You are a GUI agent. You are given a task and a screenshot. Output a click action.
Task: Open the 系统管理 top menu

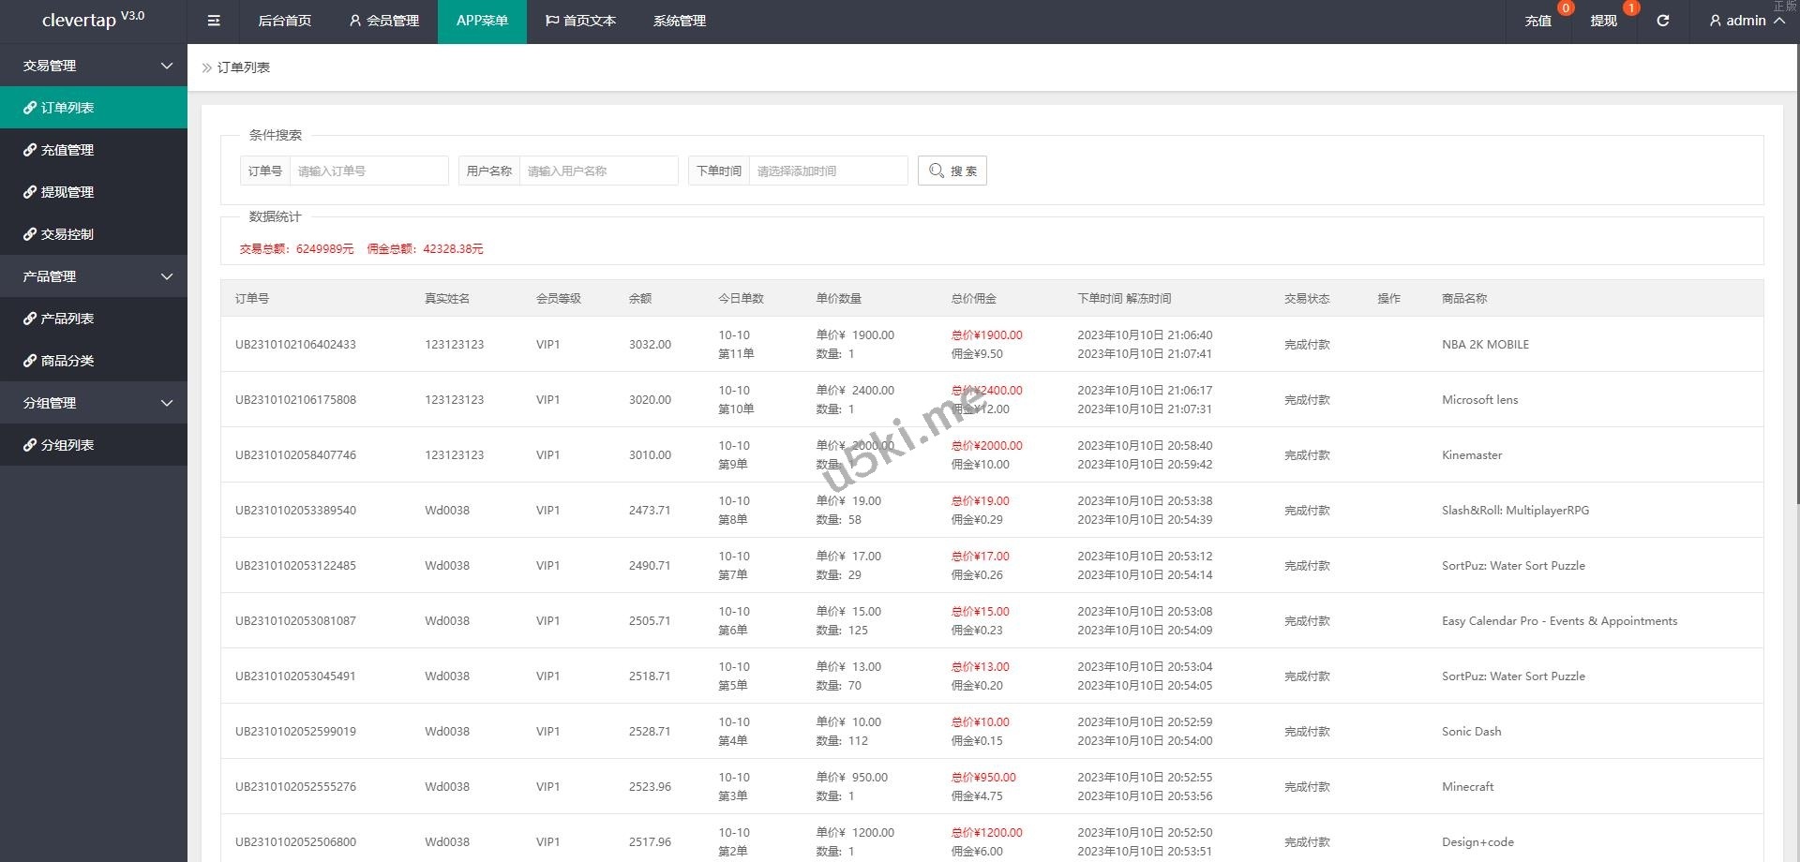click(x=680, y=21)
